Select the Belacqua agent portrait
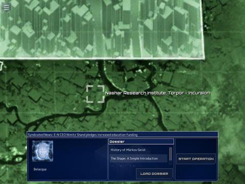Image resolution: width=245 pixels, height=184 pixels. (x=42, y=151)
